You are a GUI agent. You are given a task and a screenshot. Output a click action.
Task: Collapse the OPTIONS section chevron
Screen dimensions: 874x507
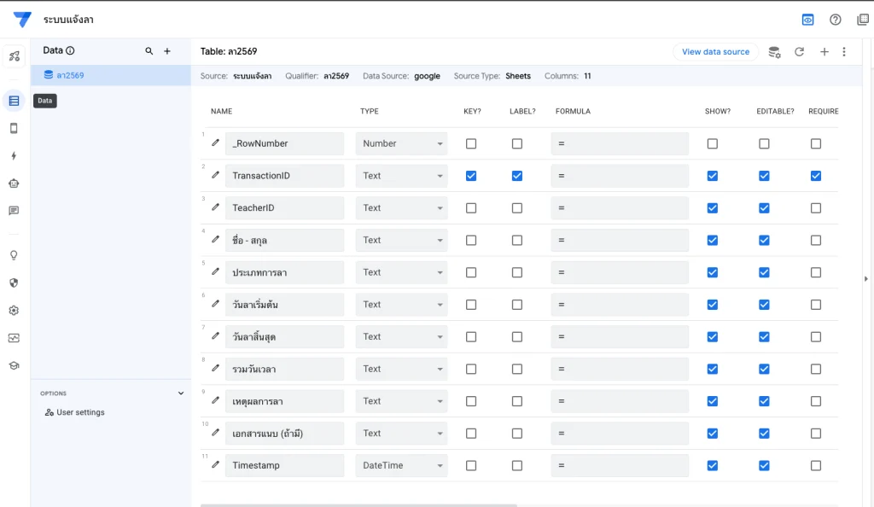[x=180, y=393]
